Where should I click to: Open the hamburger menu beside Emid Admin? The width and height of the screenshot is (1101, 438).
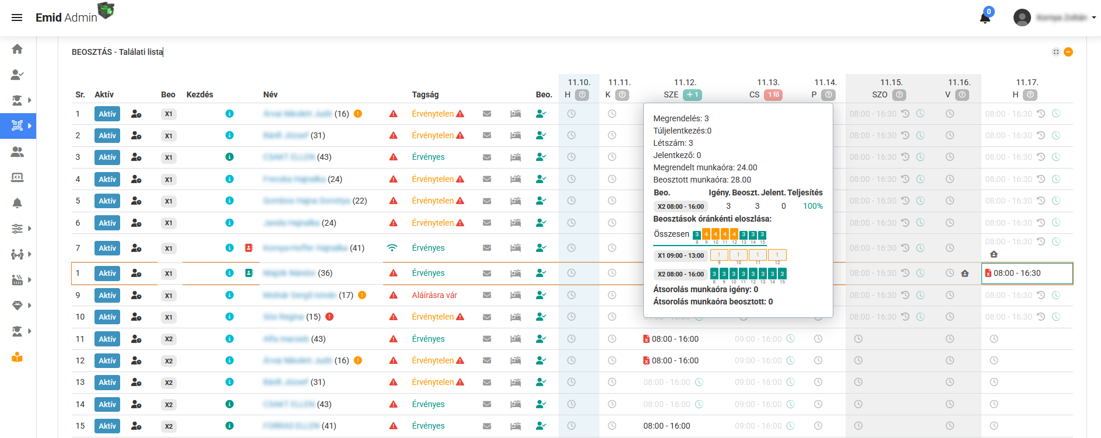click(x=17, y=17)
